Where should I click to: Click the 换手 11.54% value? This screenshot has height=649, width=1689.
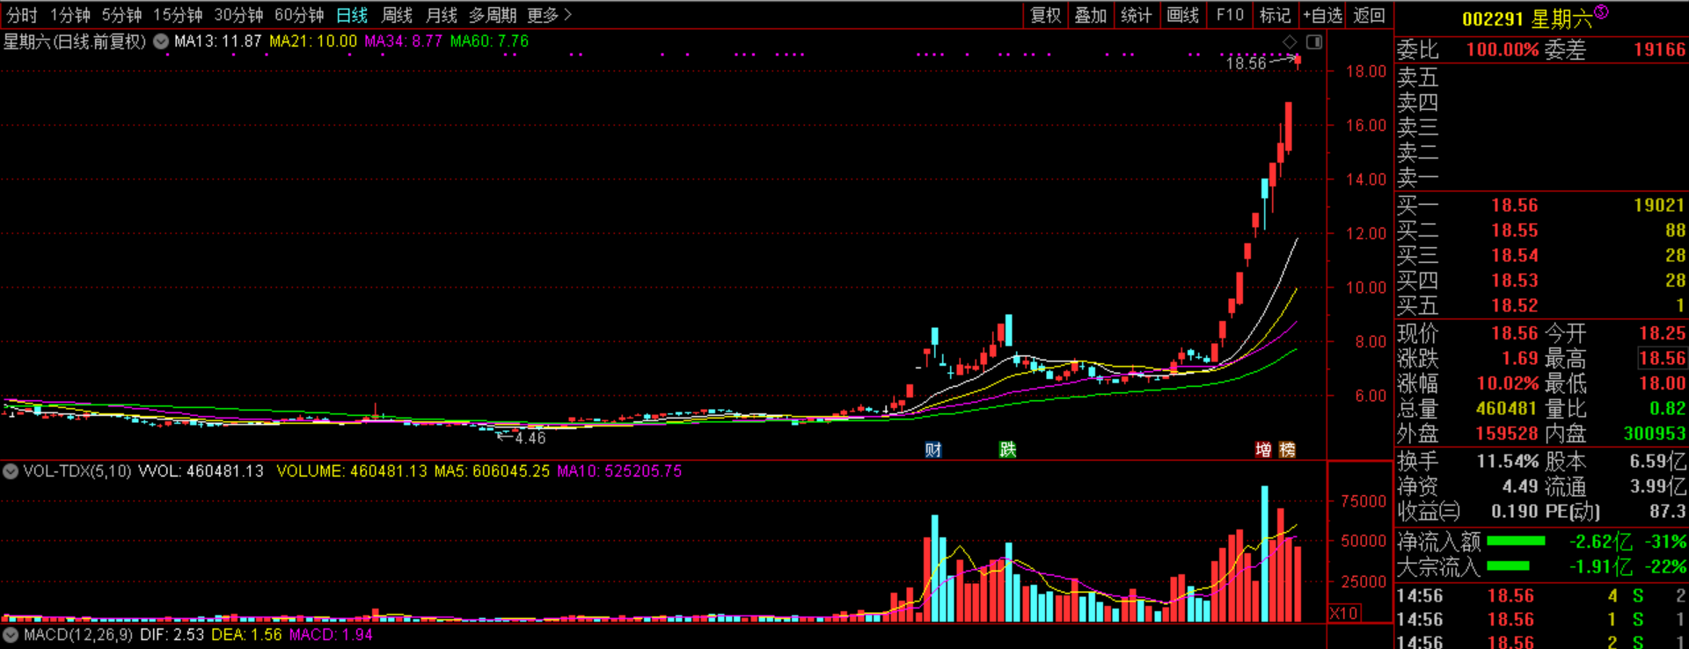1507,461
